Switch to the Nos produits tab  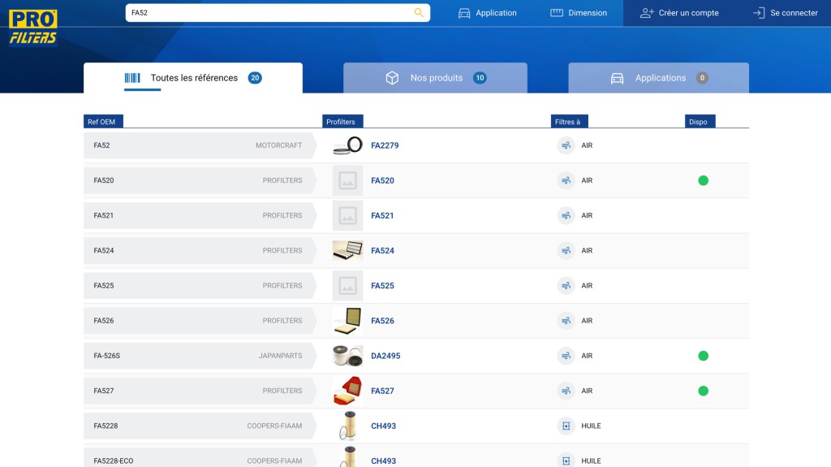tap(435, 78)
